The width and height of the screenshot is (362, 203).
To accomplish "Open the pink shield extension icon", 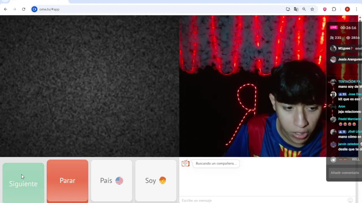I will (325, 9).
